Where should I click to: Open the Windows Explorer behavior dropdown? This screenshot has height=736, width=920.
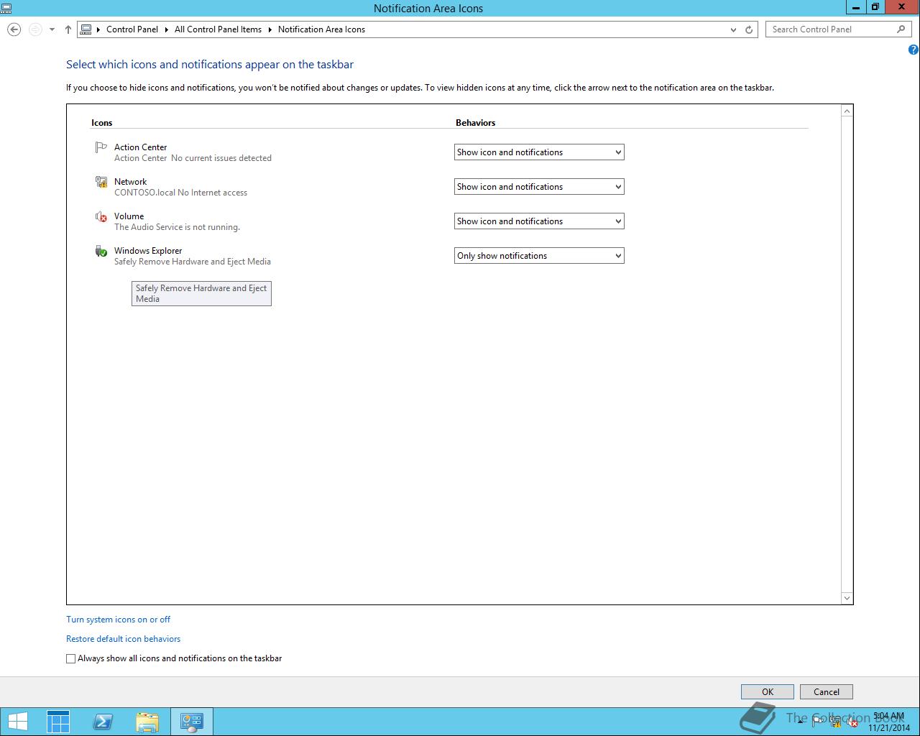coord(539,256)
